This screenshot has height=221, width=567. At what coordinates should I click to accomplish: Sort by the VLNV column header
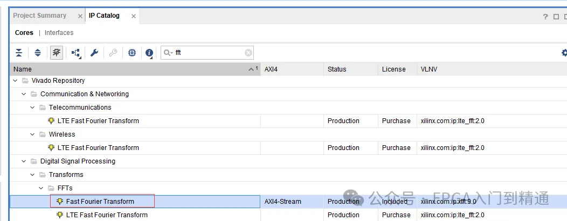click(x=492, y=69)
